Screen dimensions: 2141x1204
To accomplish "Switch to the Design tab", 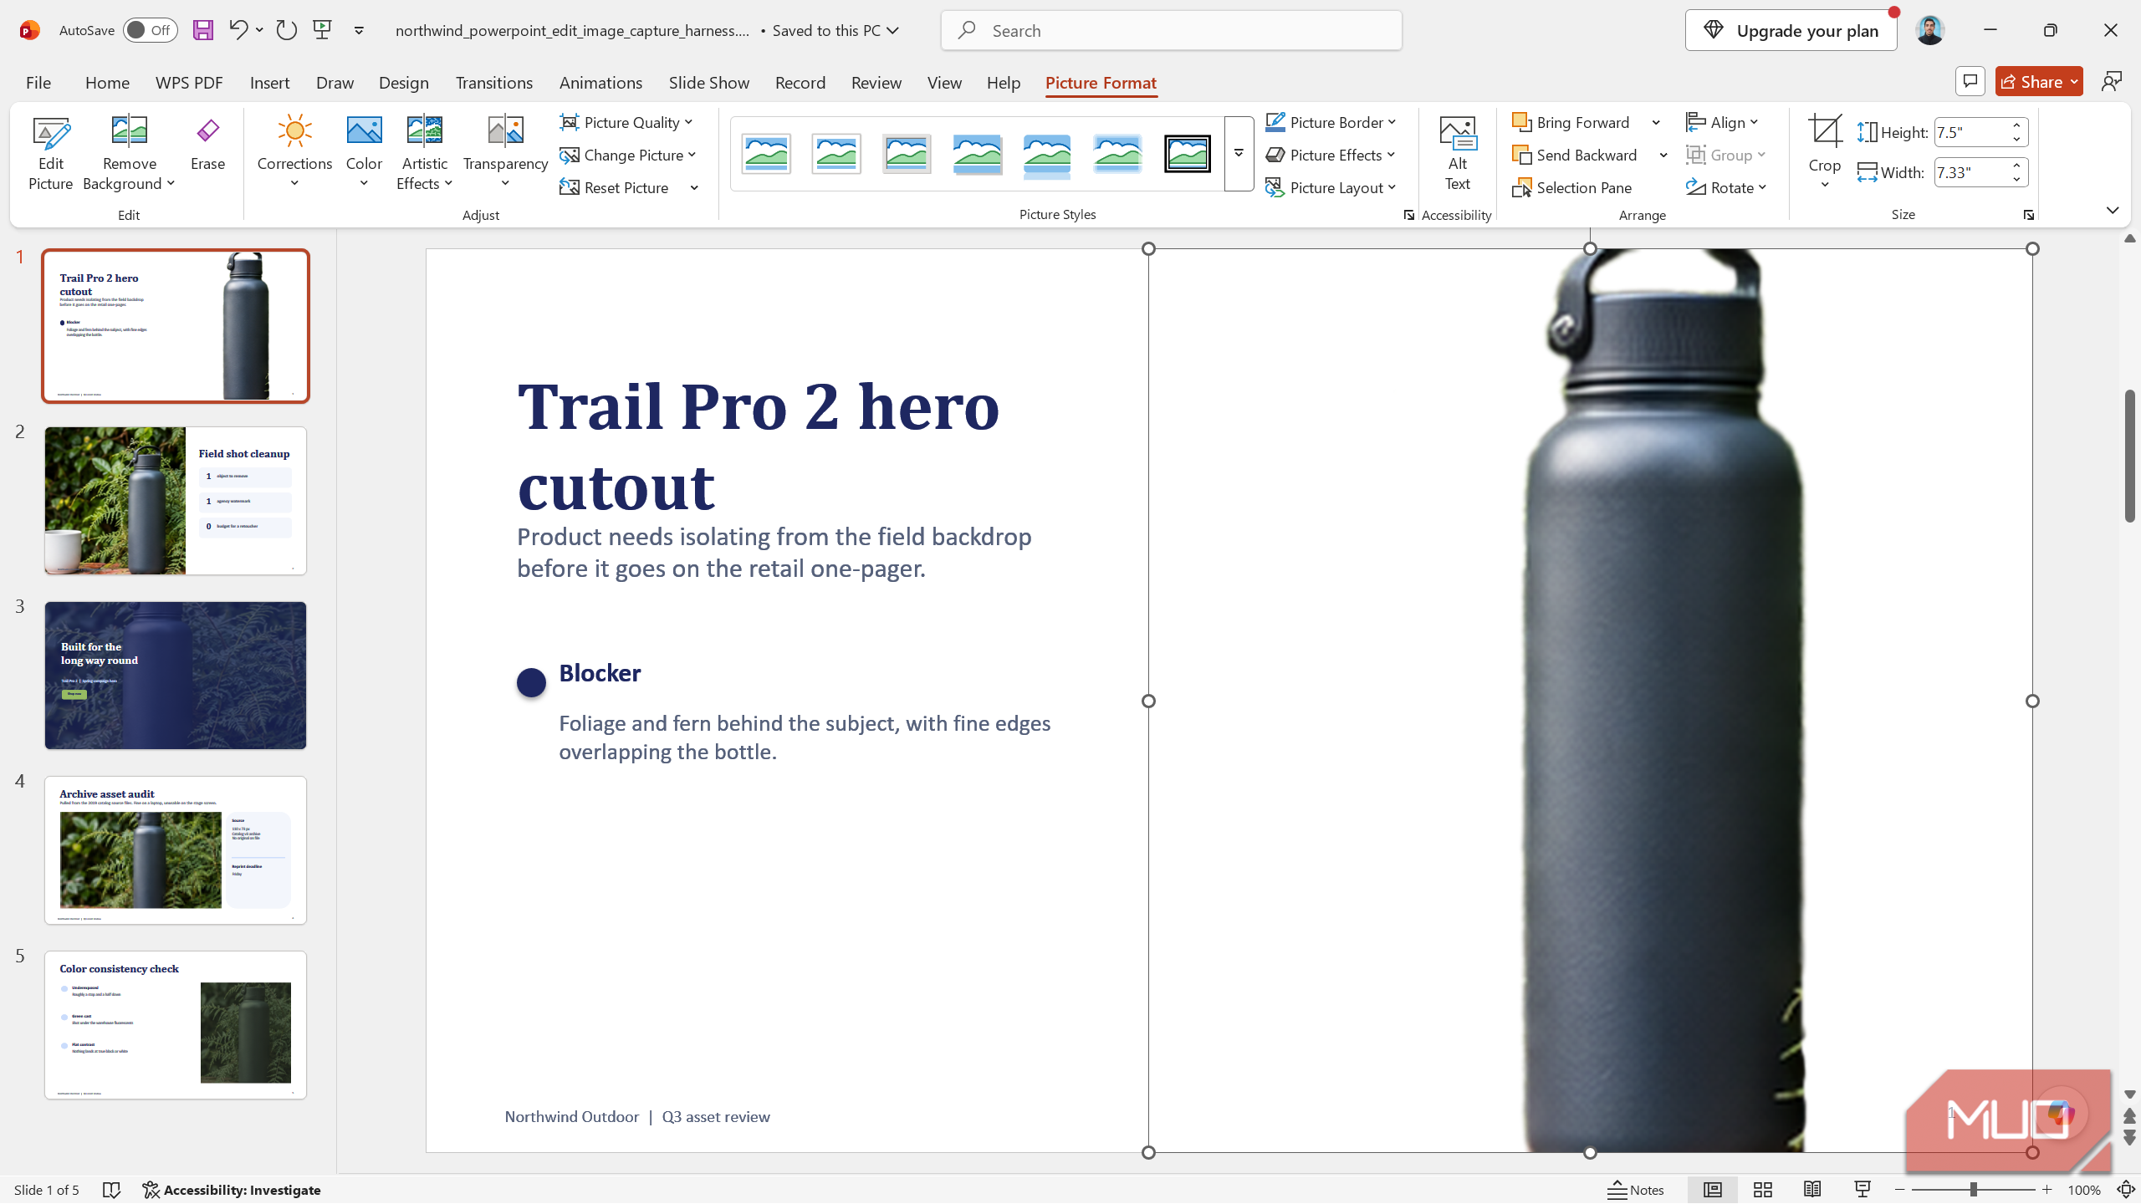I will click(403, 82).
